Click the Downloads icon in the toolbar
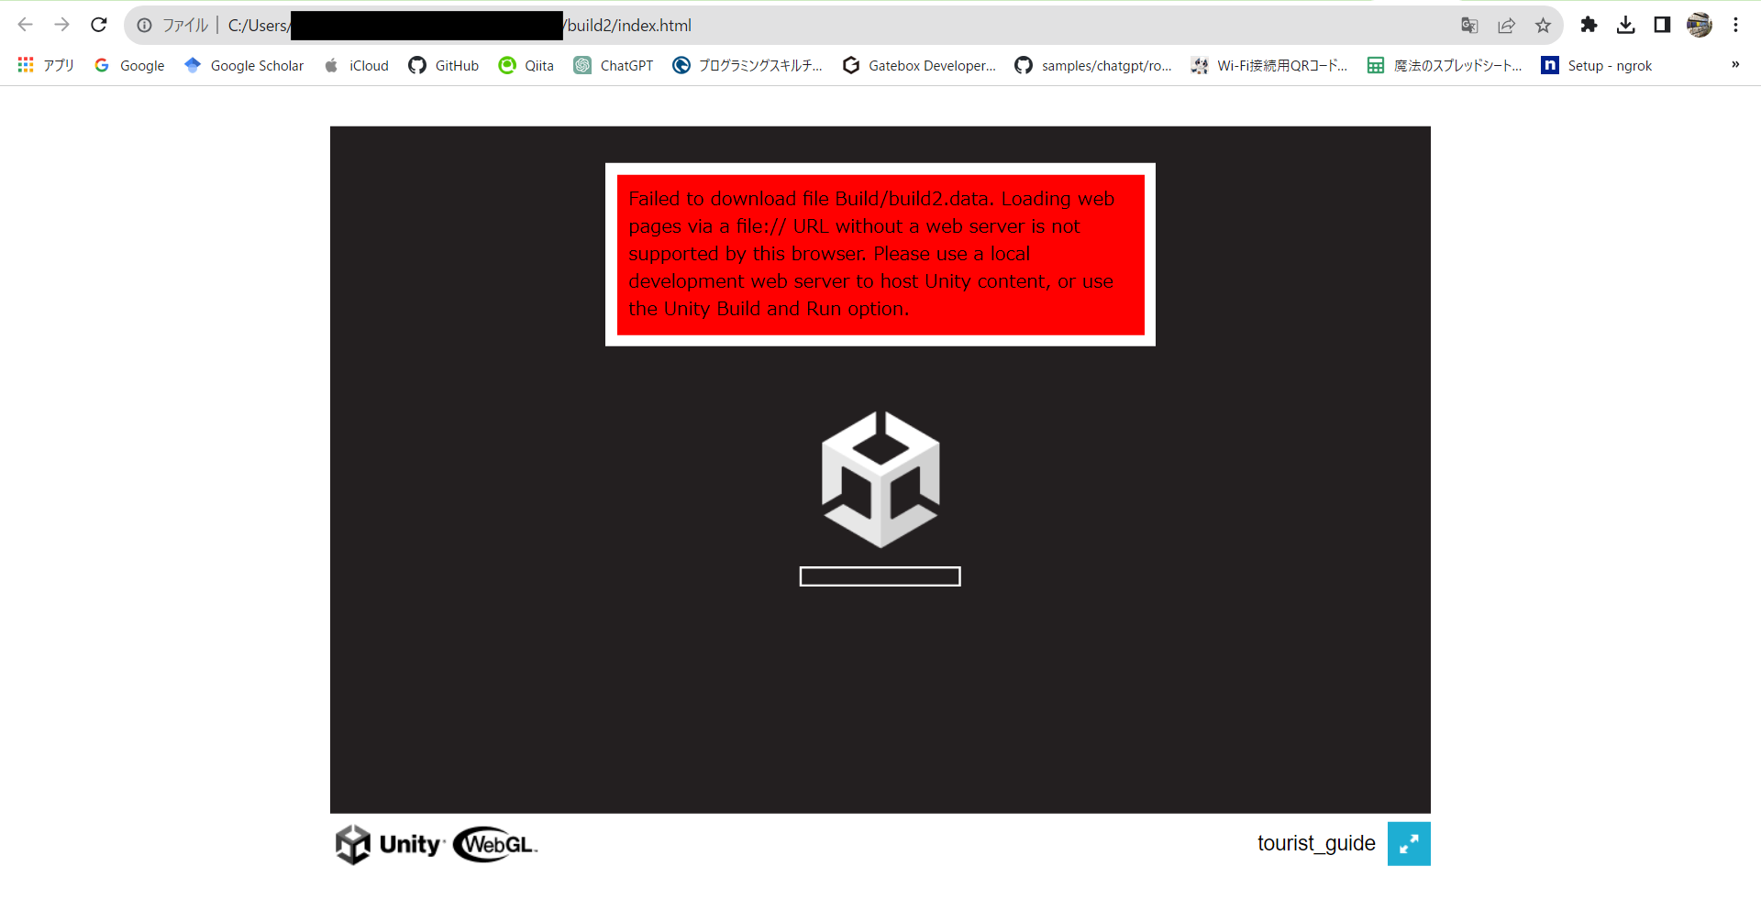Viewport: 1761px width, 899px height. coord(1626,25)
